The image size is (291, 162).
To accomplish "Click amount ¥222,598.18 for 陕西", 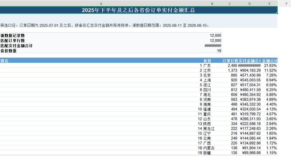I will pyautogui.click(x=249, y=124).
